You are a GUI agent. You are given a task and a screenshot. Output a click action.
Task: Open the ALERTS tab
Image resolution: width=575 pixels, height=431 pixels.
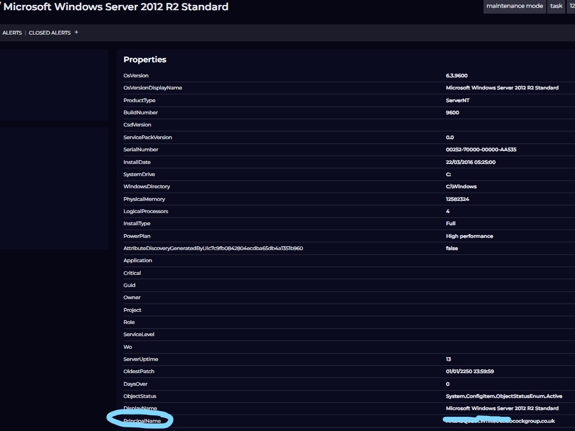(x=12, y=33)
